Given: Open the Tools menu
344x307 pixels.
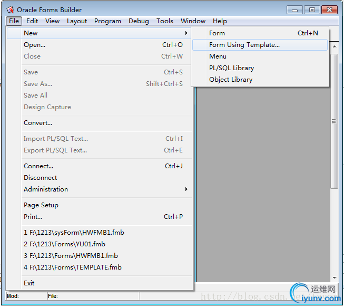Looking at the screenshot, I should coord(165,21).
